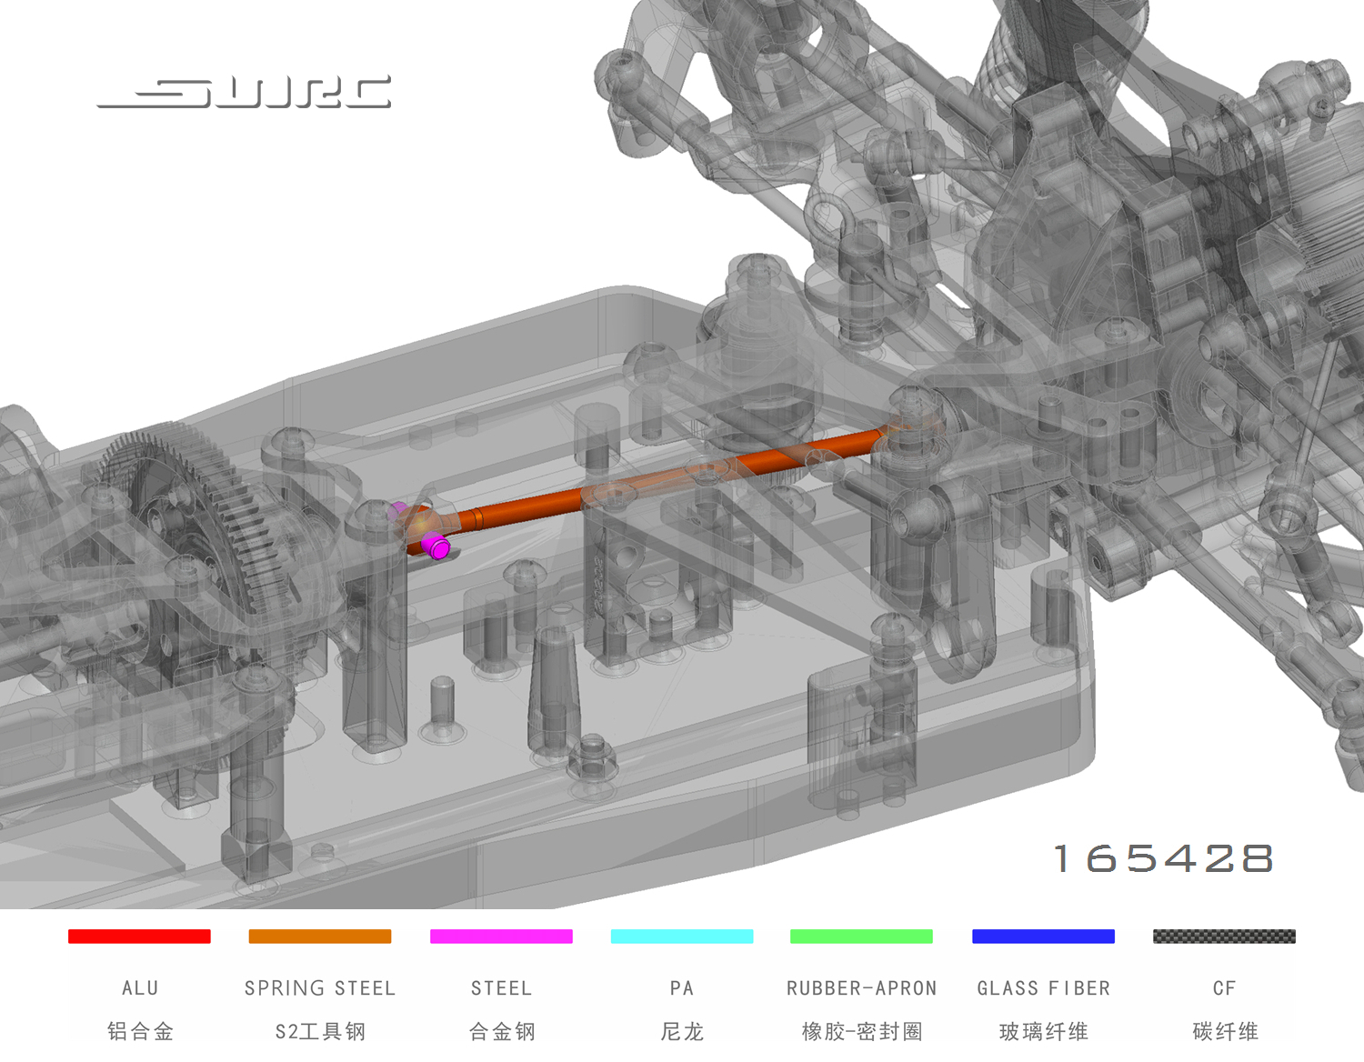
Task: Click the '玻璃纤维' label
Action: (x=1043, y=1031)
